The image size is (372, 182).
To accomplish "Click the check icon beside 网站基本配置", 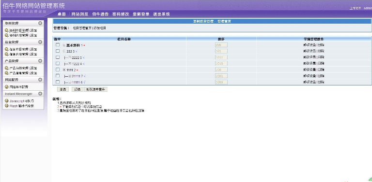I will click(x=7, y=87).
